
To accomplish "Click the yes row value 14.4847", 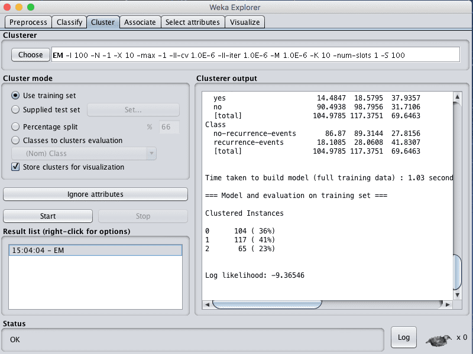I will coord(331,98).
